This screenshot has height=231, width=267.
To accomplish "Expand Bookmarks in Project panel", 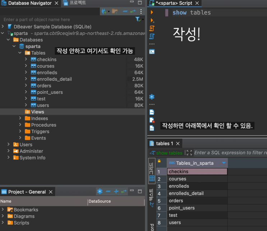I will click(3, 209).
